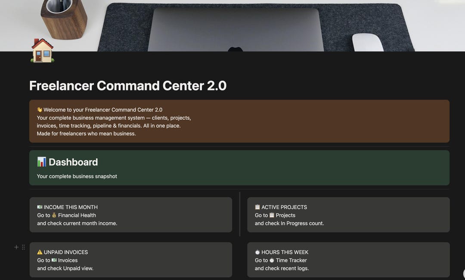The image size is (465, 280).
Task: Click 'and check recent logs.' text
Action: click(x=282, y=268)
